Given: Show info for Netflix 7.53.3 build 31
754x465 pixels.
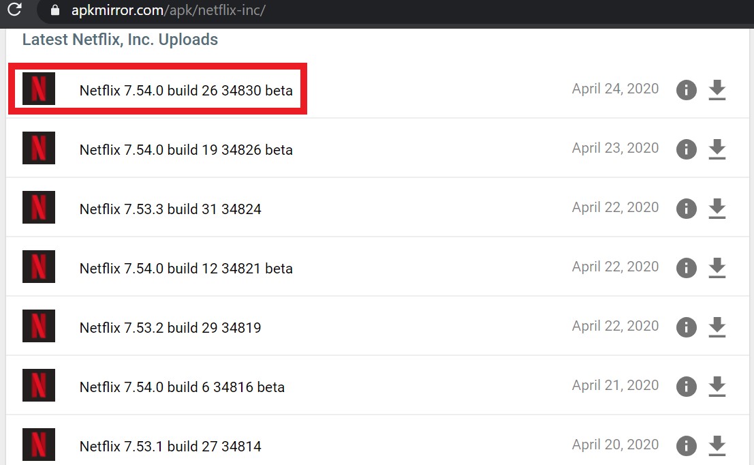Looking at the screenshot, I should pos(686,209).
